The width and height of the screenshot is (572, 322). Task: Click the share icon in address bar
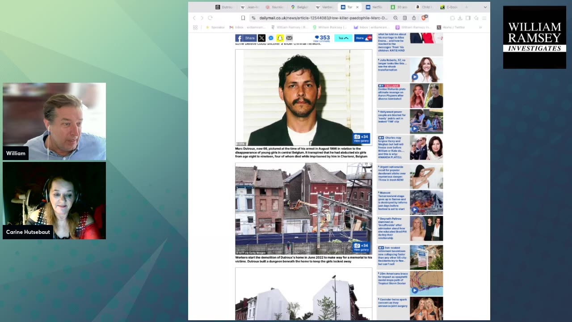[x=414, y=18]
